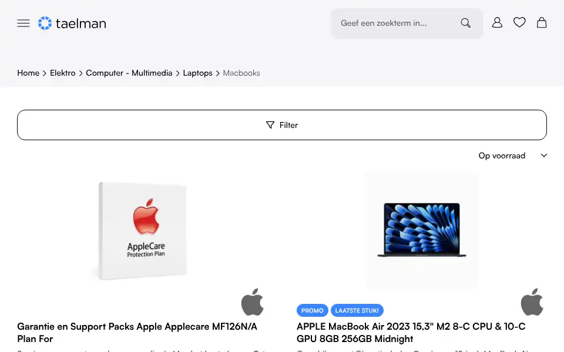
Task: Open the MacBook Air Midnight image
Action: (x=422, y=230)
